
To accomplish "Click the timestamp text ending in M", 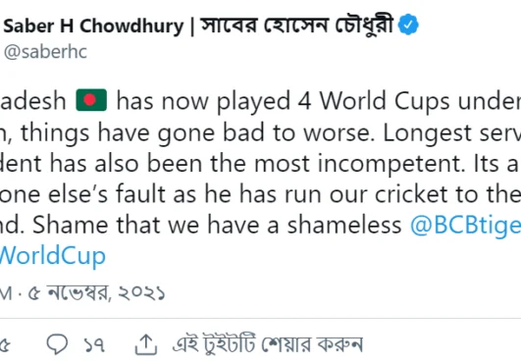I will click(x=6, y=293).
